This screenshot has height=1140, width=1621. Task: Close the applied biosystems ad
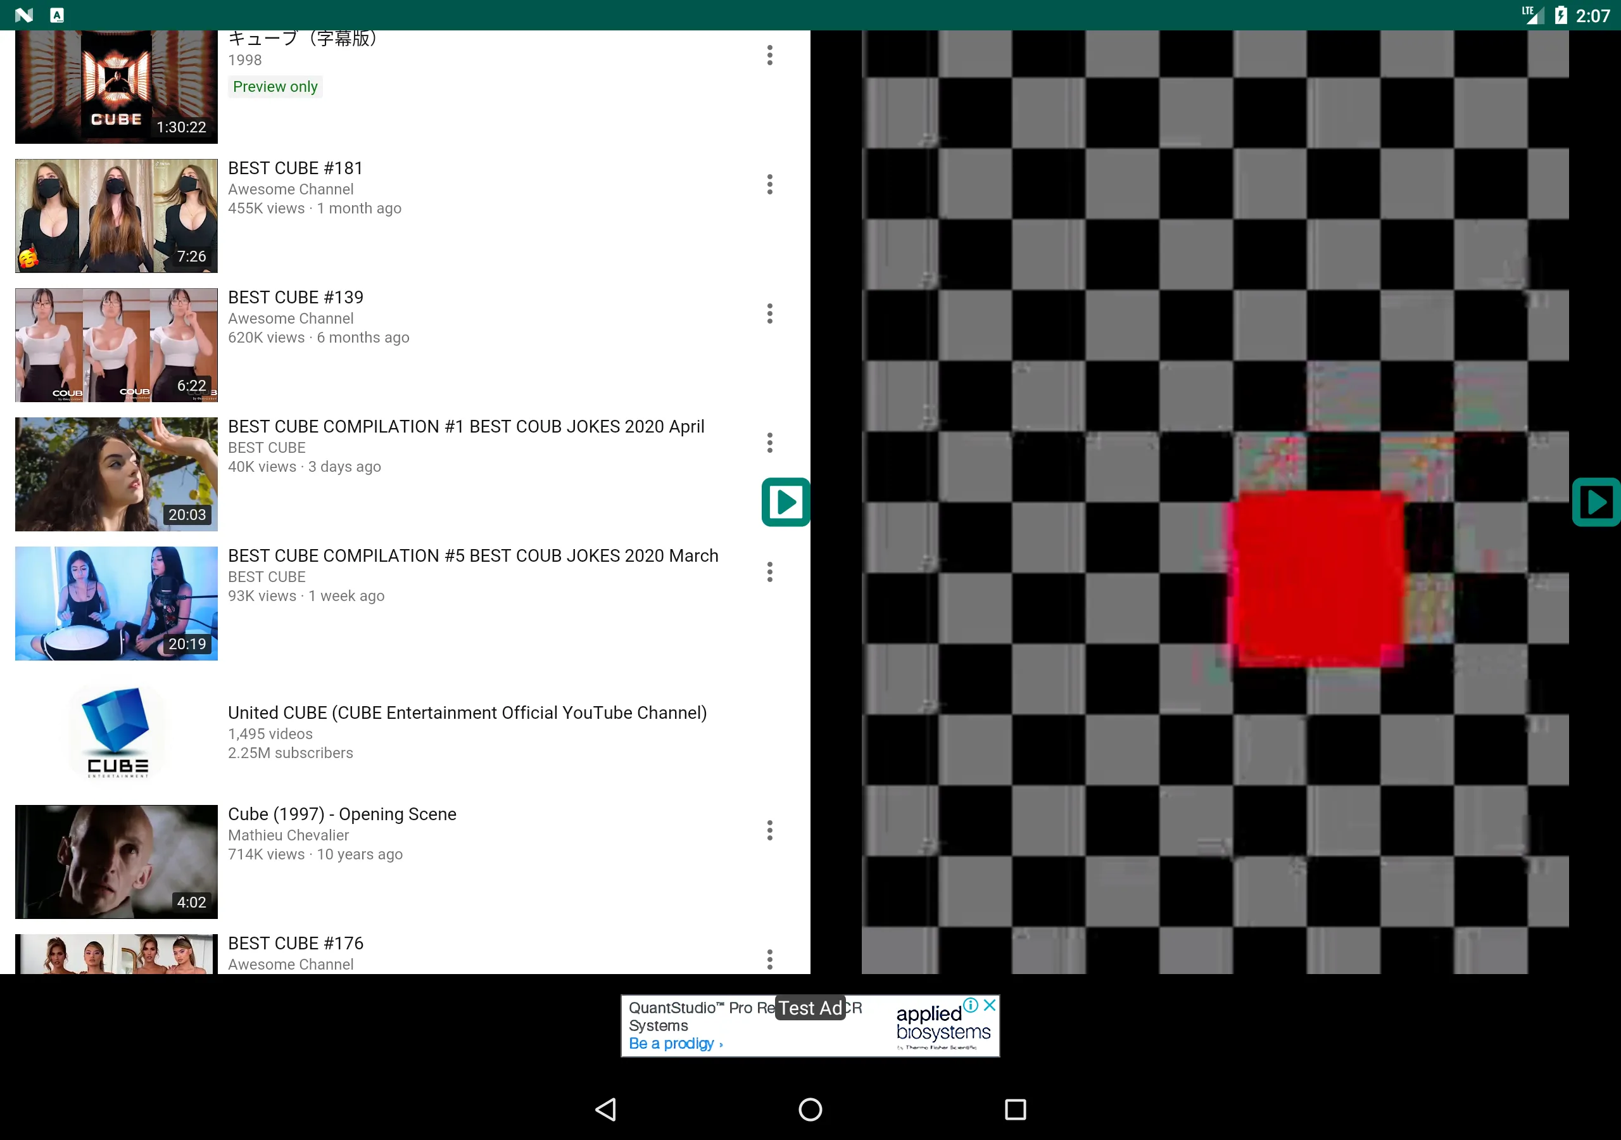click(x=990, y=1005)
